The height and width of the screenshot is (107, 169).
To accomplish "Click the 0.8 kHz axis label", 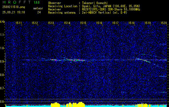I will [2, 75].
